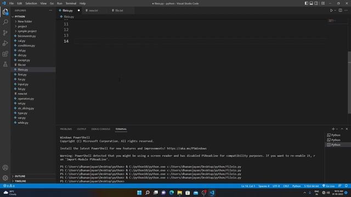This screenshot has width=351, height=197.
Task: Open the Terminal menu
Action: (71, 3)
